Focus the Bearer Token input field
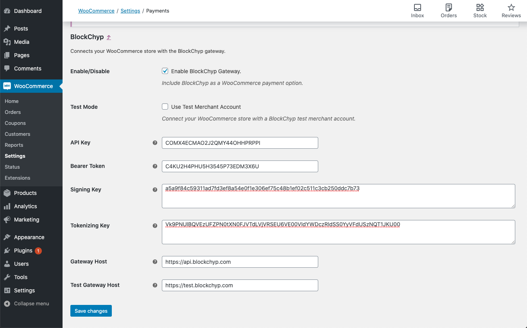 [240, 166]
